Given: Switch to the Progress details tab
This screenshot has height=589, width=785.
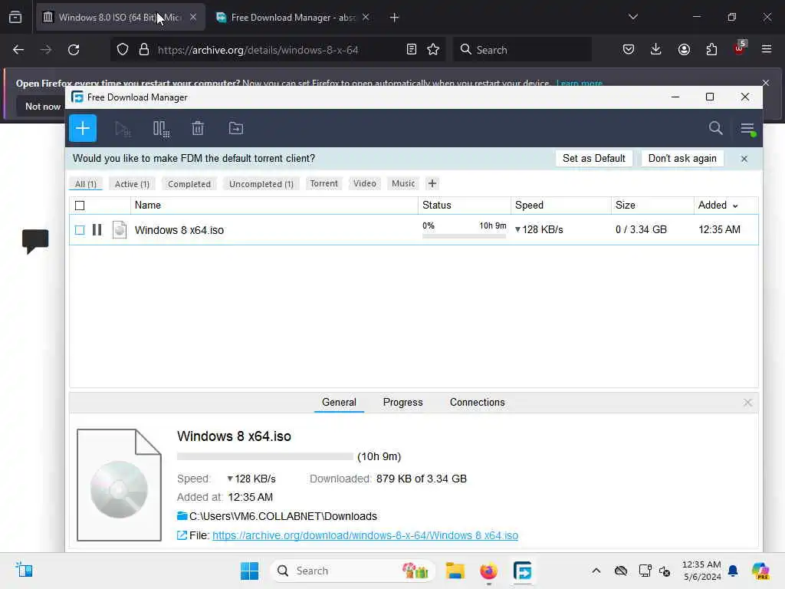Looking at the screenshot, I should point(403,402).
